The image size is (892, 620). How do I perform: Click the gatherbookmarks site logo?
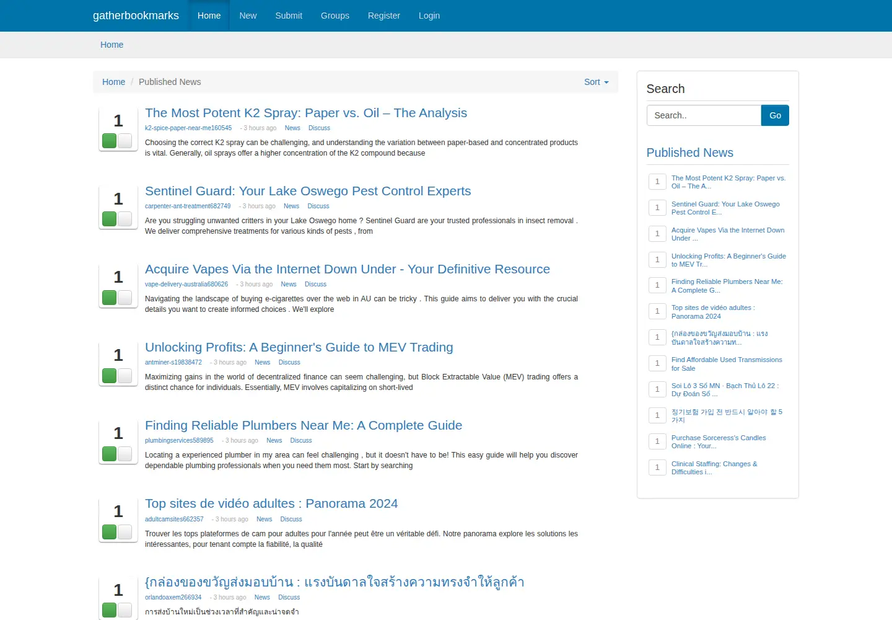coord(136,15)
